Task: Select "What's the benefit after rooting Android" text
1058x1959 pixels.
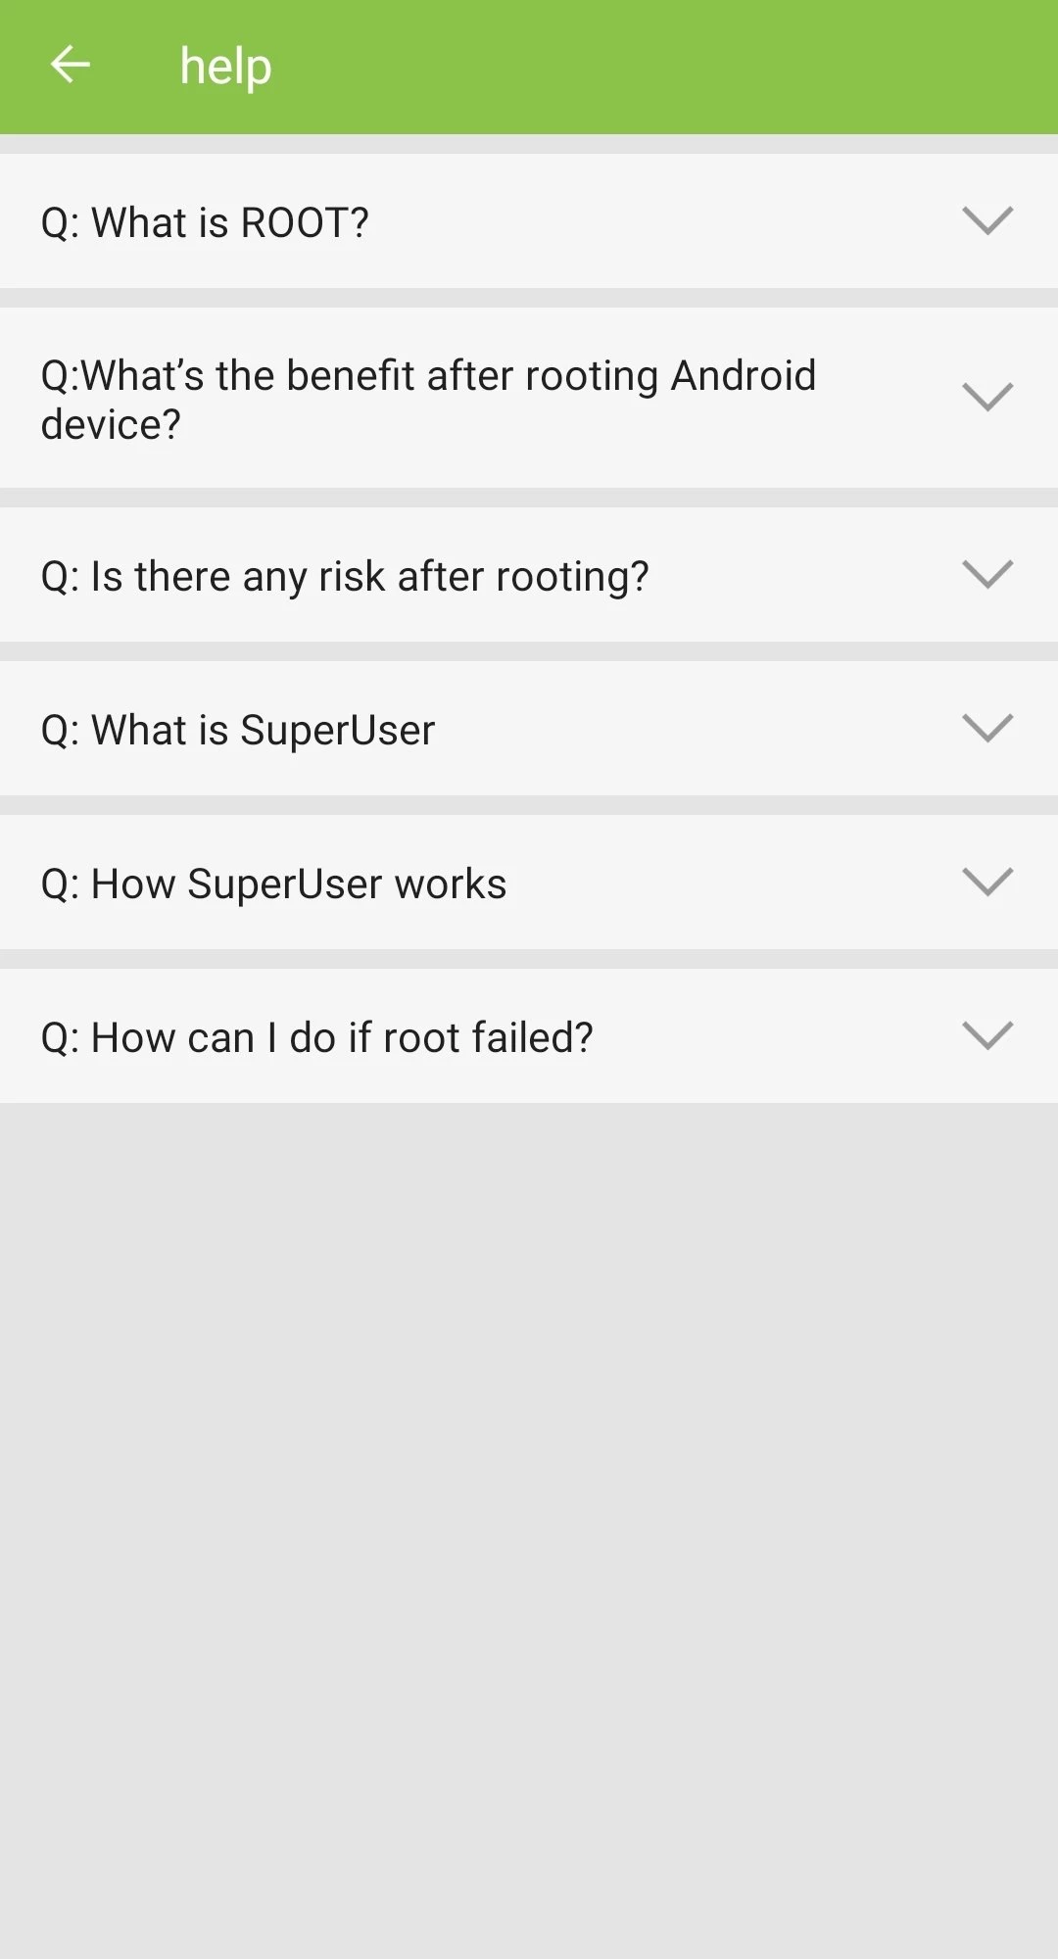Action: point(428,375)
